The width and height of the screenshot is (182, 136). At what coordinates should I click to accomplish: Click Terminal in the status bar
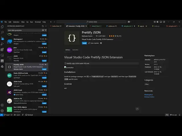(x=29, y=115)
